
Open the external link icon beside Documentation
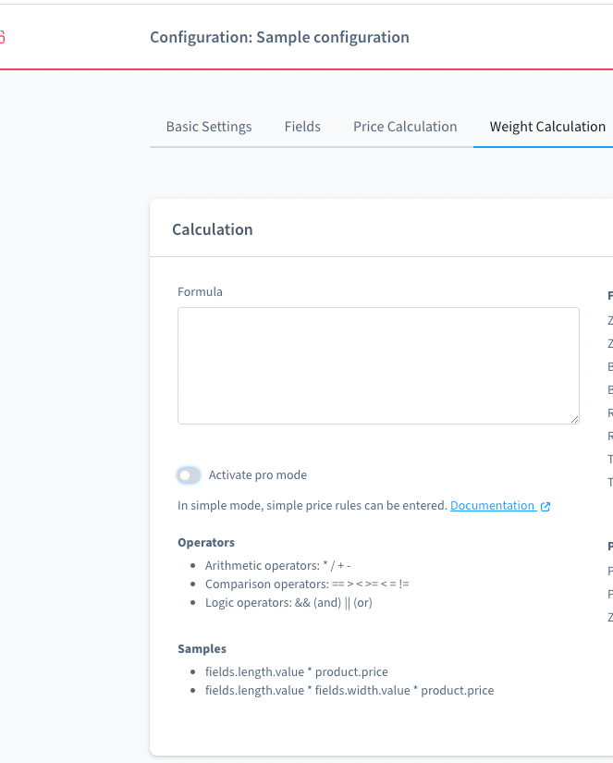(x=546, y=507)
